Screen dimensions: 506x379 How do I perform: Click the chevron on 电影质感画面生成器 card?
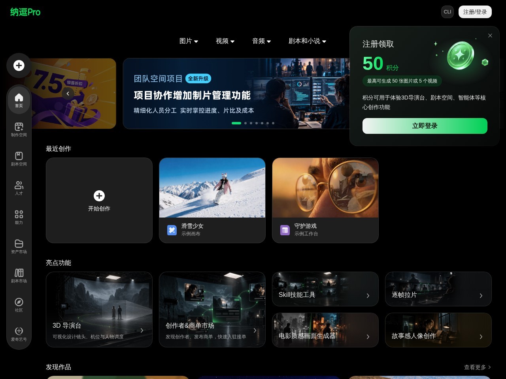368,337
